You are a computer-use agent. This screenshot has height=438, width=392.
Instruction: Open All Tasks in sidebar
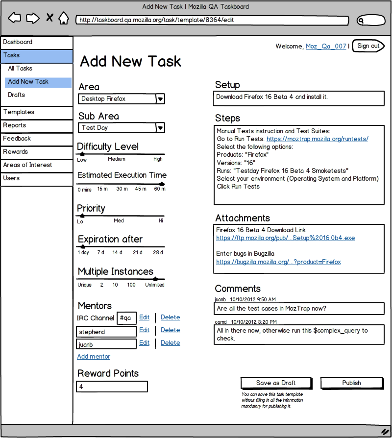pos(20,69)
